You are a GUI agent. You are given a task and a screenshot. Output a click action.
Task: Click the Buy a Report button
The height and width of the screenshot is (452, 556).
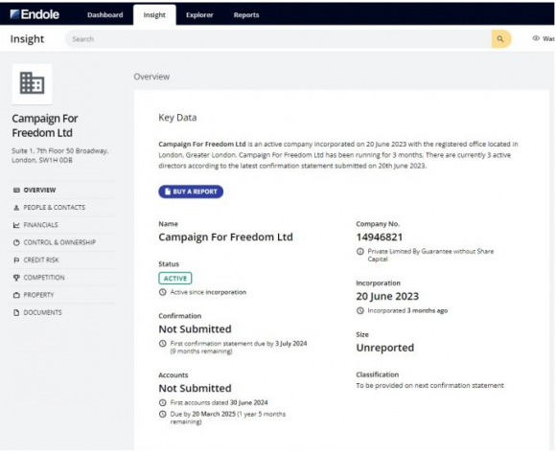coord(191,192)
